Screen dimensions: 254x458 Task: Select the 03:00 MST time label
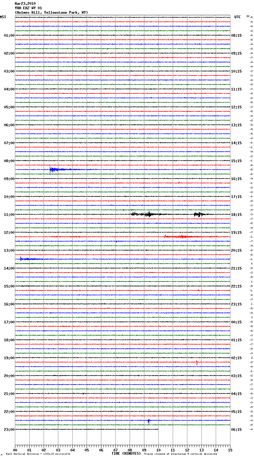[9, 71]
